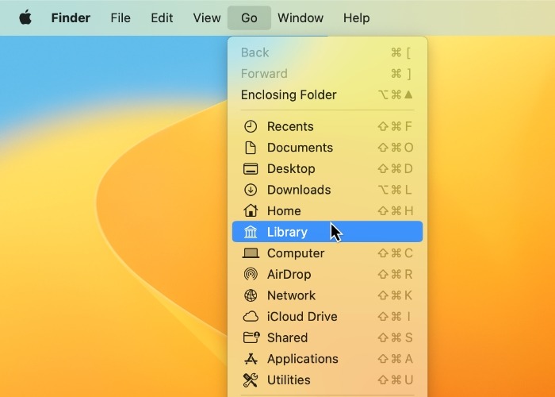Choose Shared in the Go menu
This screenshot has height=397, width=555.
[327, 337]
